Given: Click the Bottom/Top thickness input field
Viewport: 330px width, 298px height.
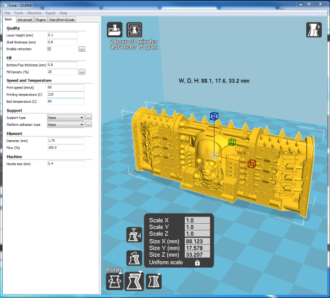Looking at the screenshot, I should (62, 65).
